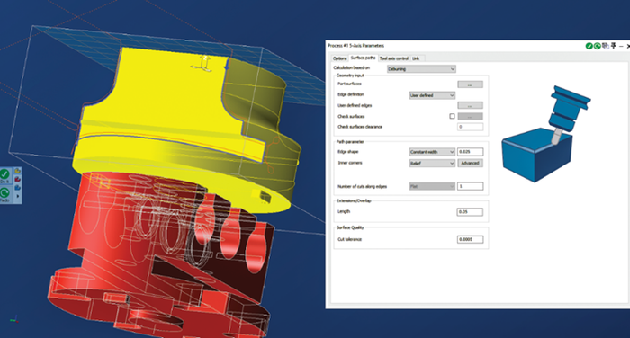Viewport: 630px width, 338px height.
Task: Switch to the Options tab
Action: coord(340,58)
